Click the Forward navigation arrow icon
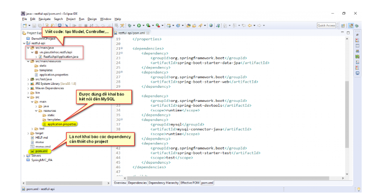369x195 pixels. (x=259, y=25)
